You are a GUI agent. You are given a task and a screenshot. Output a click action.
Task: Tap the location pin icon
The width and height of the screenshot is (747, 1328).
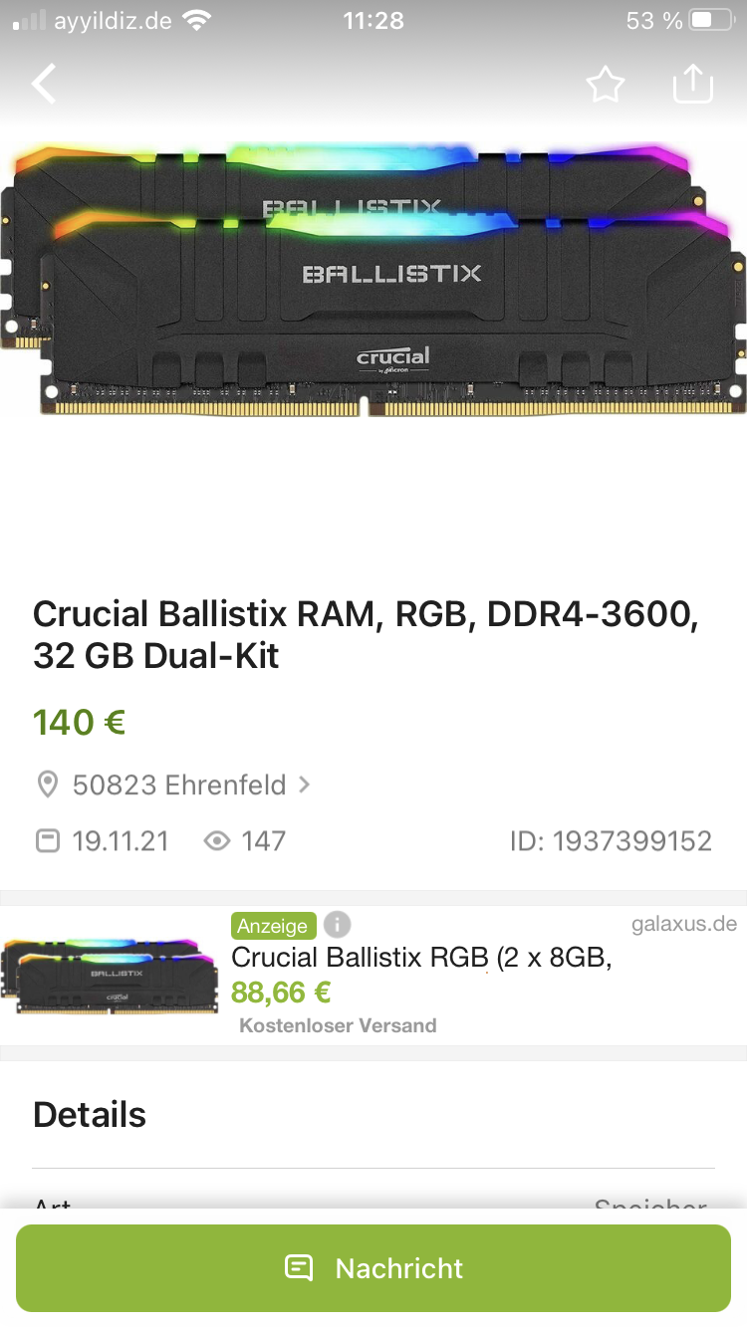coord(47,785)
